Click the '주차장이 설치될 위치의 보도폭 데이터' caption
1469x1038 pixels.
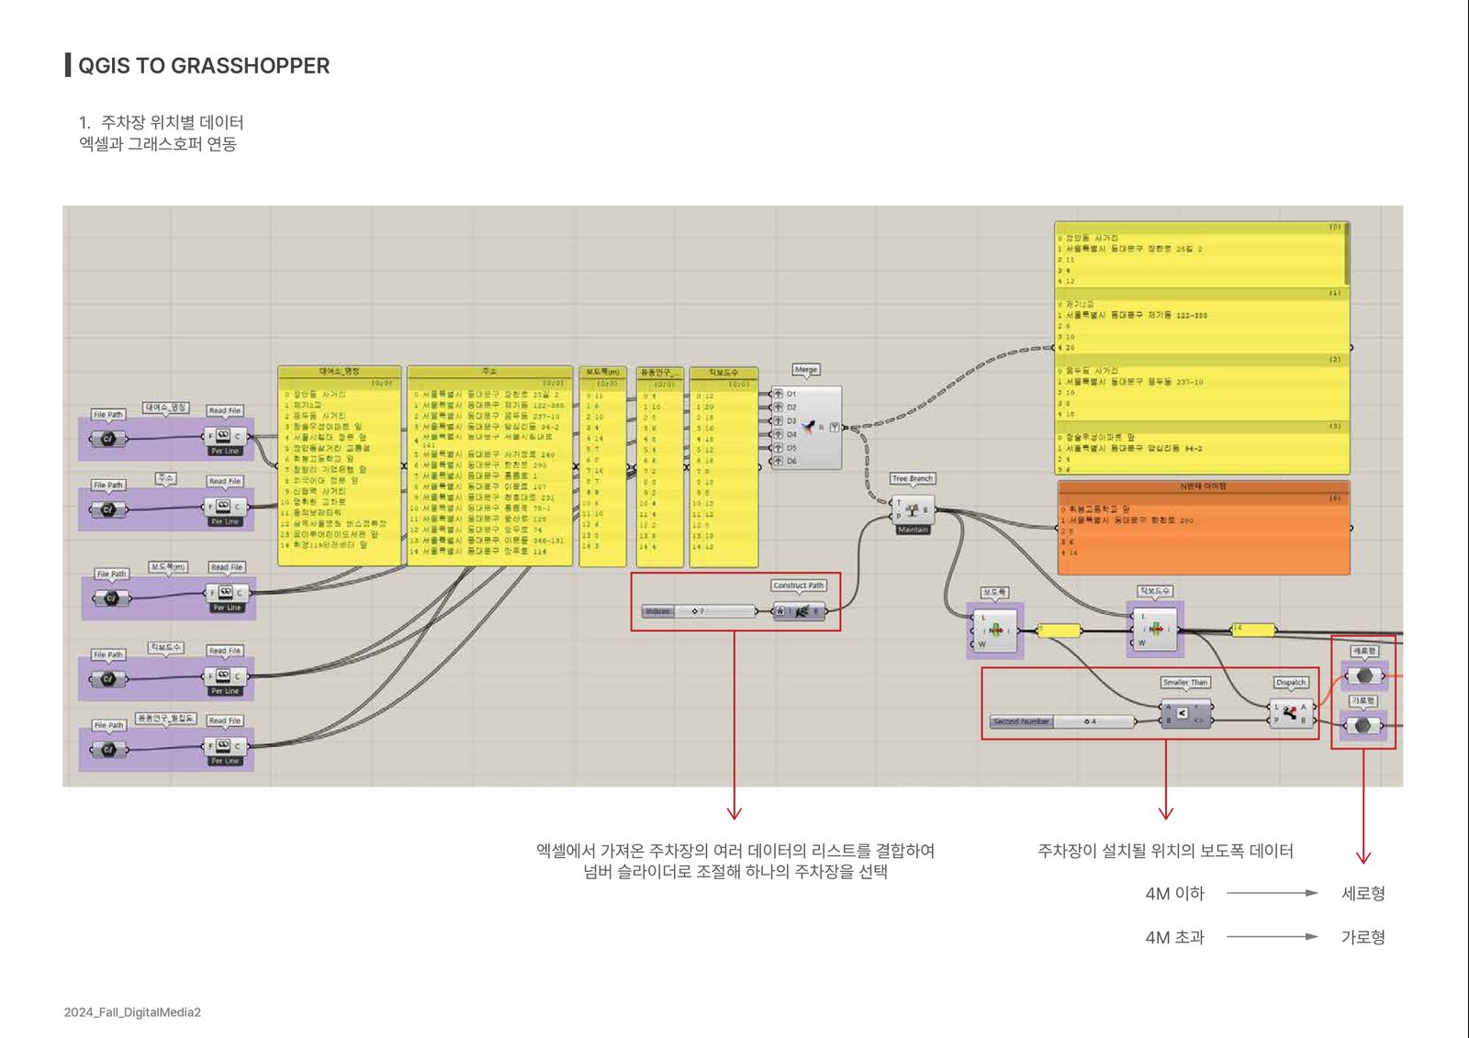coord(1165,851)
